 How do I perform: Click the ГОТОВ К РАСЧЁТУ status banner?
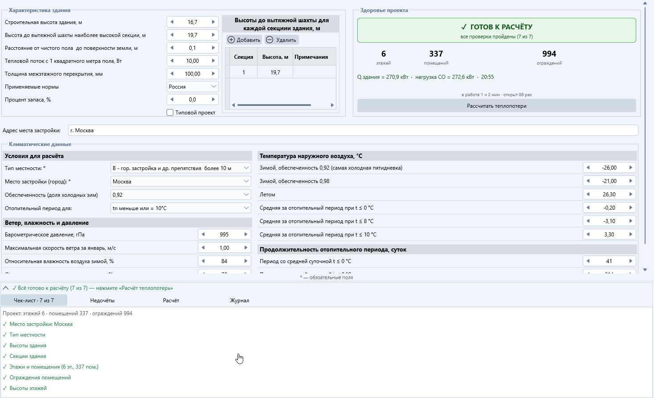point(497,30)
